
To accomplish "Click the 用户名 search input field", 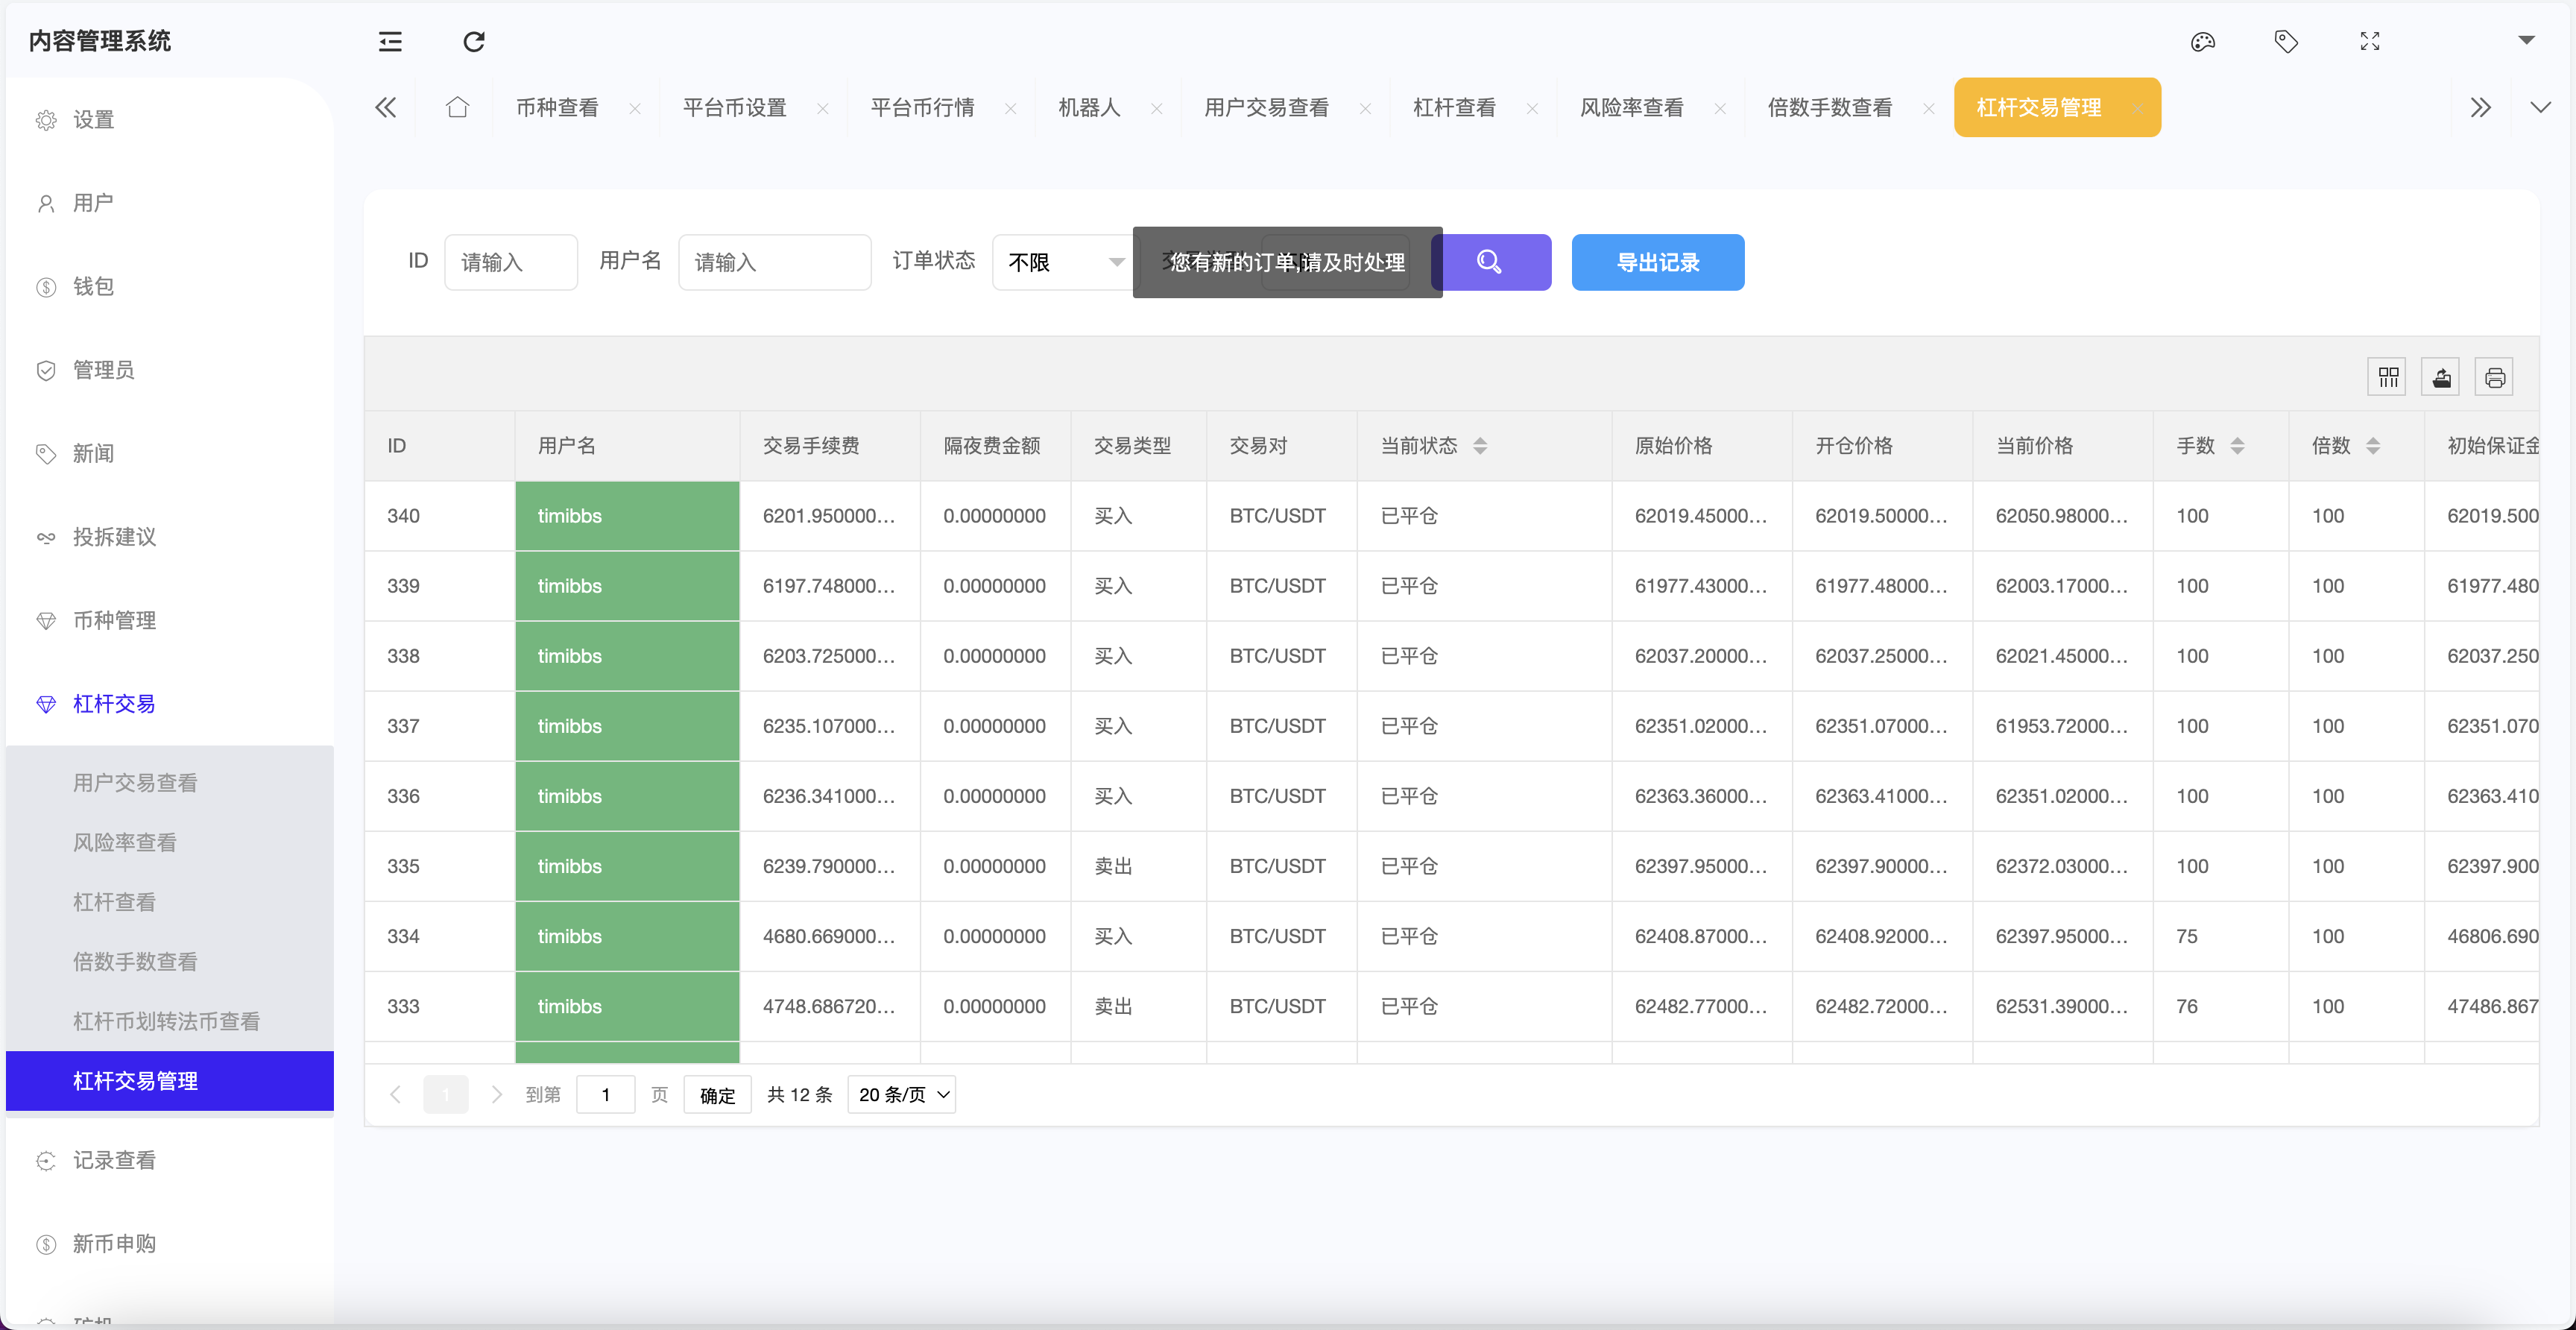I will pyautogui.click(x=774, y=262).
